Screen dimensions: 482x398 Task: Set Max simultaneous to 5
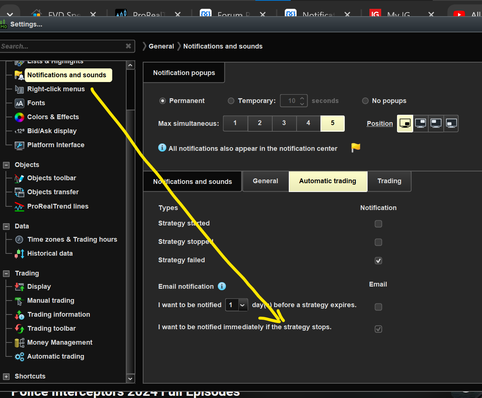pyautogui.click(x=333, y=123)
